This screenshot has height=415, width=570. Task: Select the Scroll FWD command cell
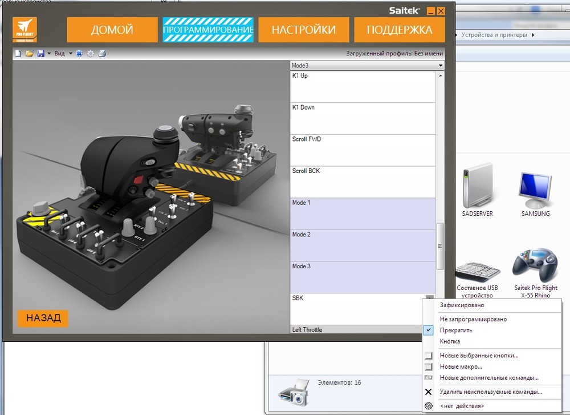[363, 150]
